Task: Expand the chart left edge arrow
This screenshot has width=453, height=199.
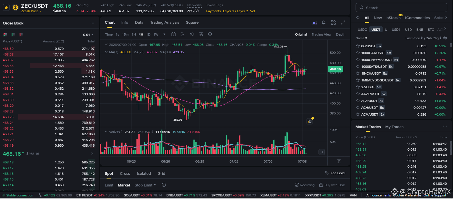Action: [x=102, y=148]
